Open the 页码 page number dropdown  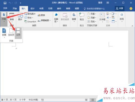pyautogui.click(x=92, y=22)
